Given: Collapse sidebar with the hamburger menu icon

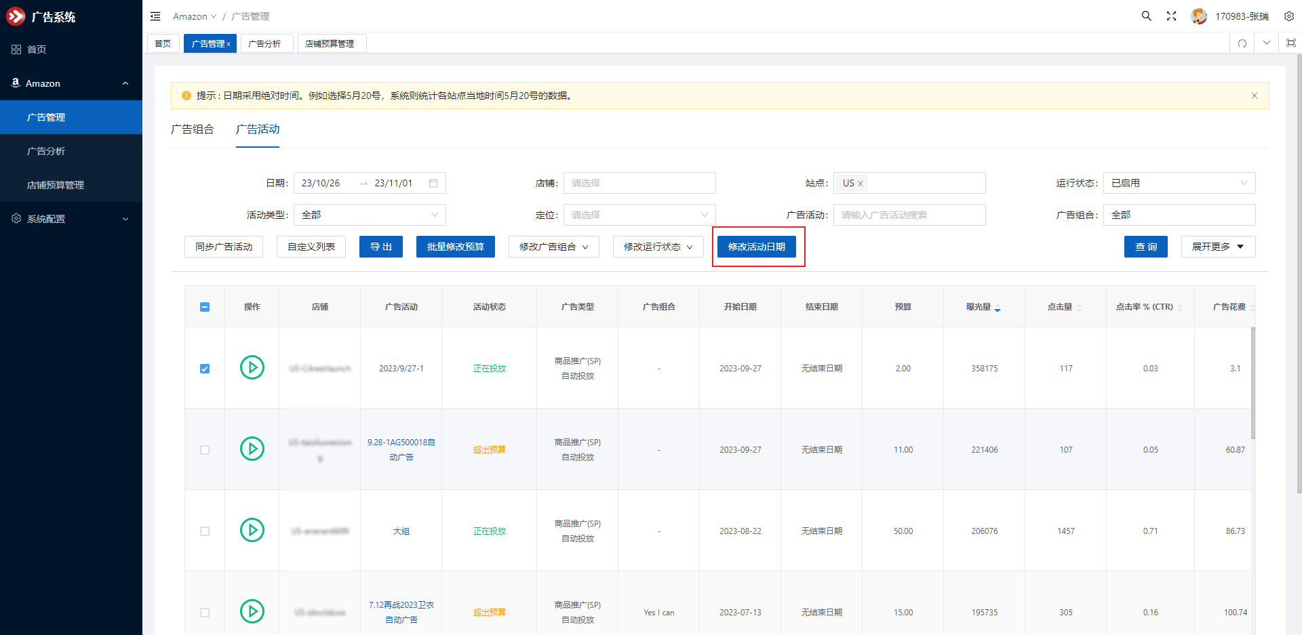Looking at the screenshot, I should (155, 16).
